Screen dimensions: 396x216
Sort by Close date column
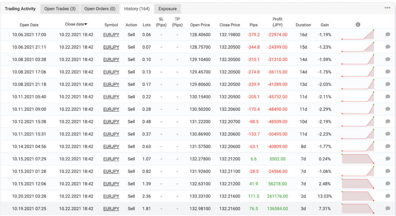point(76,24)
